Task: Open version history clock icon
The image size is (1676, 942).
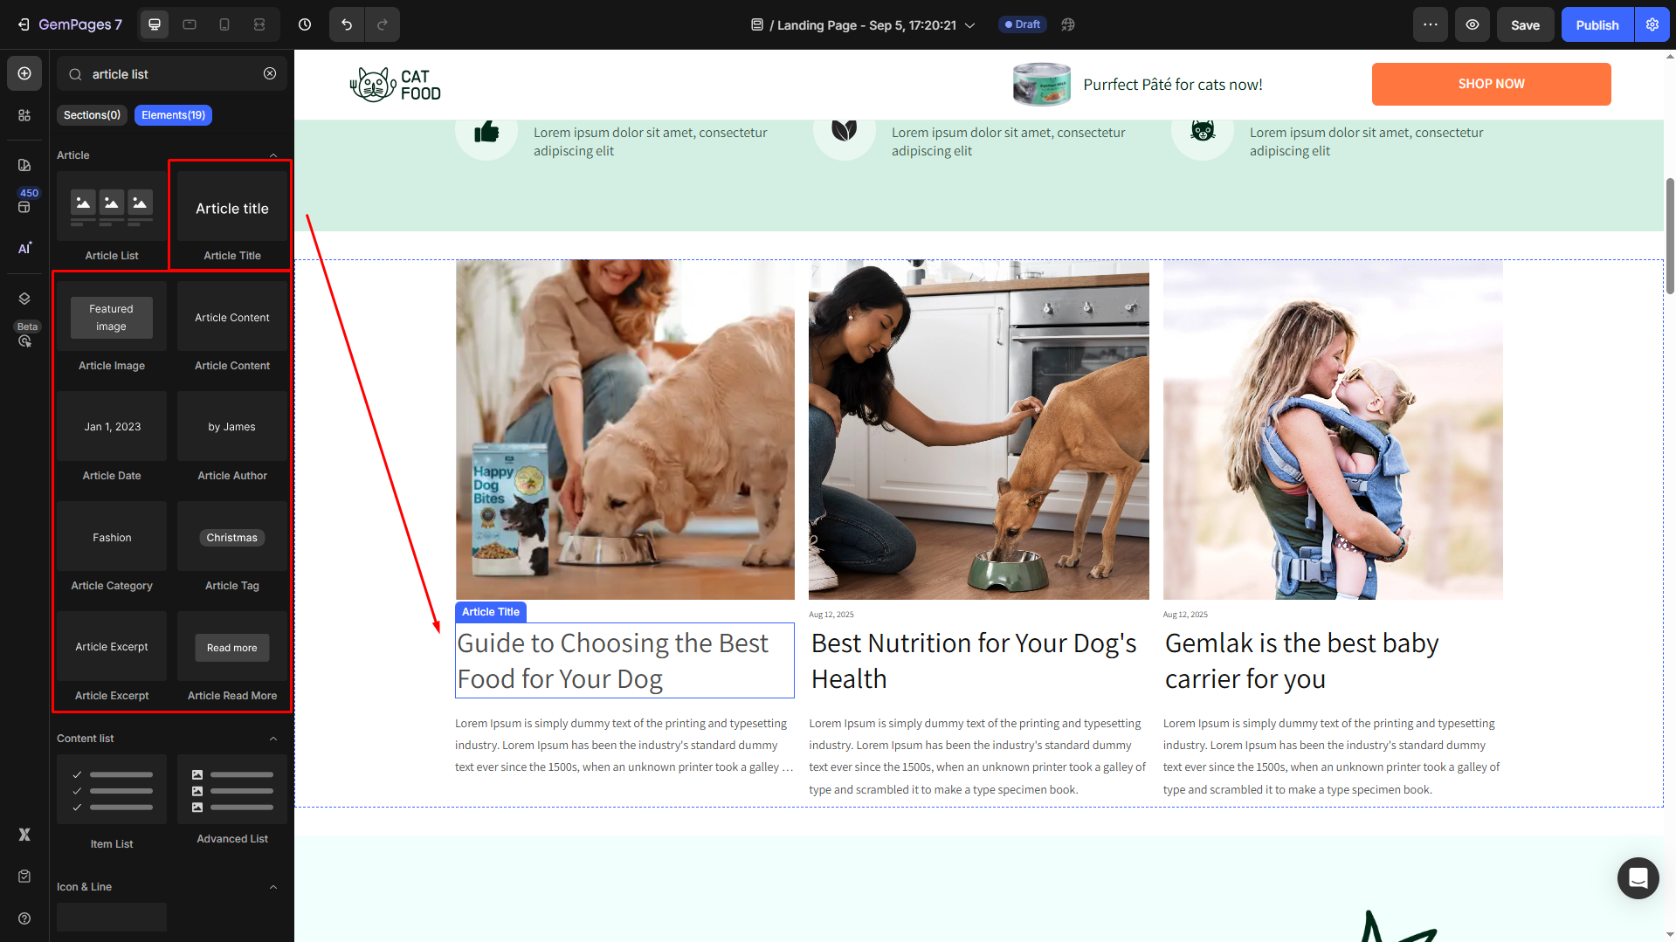Action: point(305,24)
